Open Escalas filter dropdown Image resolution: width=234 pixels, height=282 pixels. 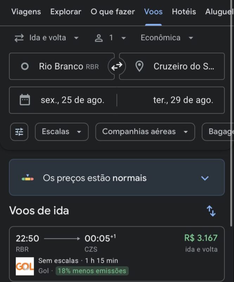pos(62,132)
